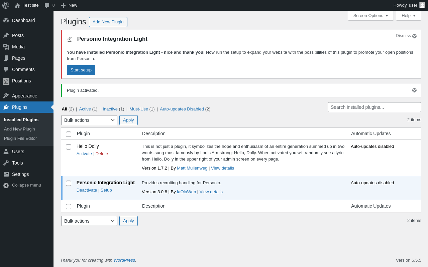Expand the Screen Options panel
This screenshot has width=428, height=267.
370,15
